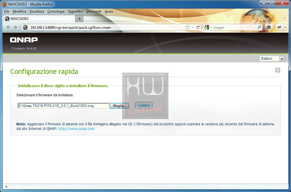The height and width of the screenshot is (192, 291).
Task: Click the browser Back arrow button
Action: 8,27
